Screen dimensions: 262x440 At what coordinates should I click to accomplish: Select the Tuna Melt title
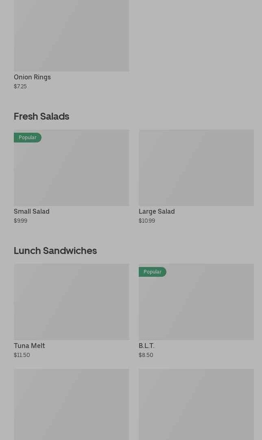click(x=29, y=346)
